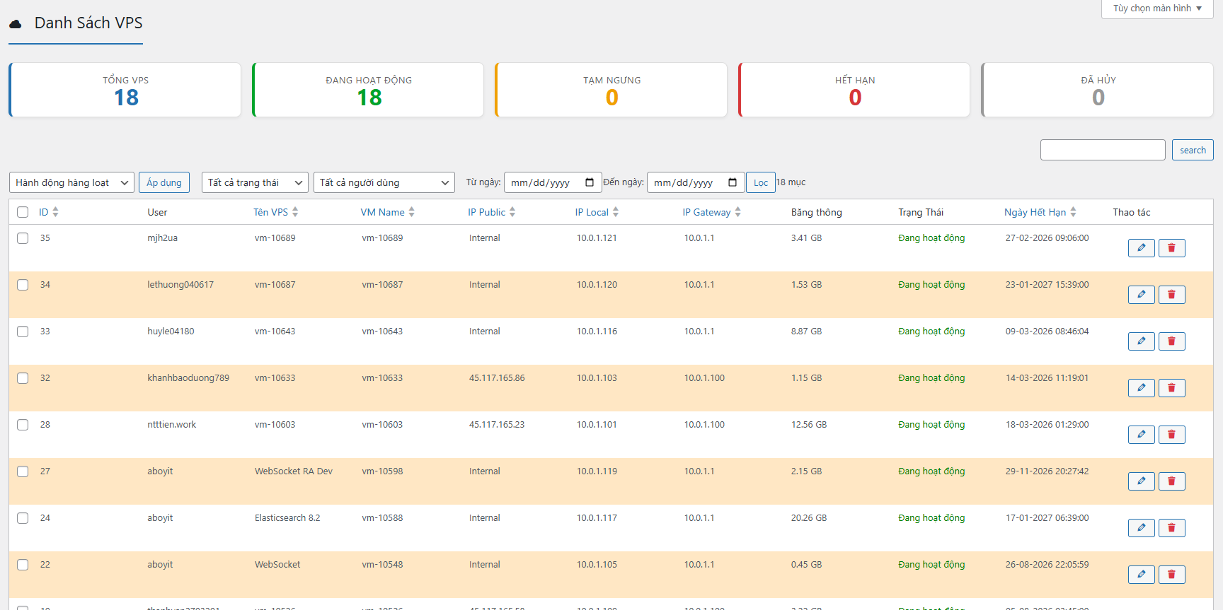Click the ĐANG HOẠT ĐỘNG stats card
The height and width of the screenshot is (610, 1223).
[368, 90]
